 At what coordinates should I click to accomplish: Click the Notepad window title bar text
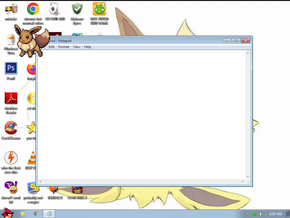pyautogui.click(x=60, y=41)
